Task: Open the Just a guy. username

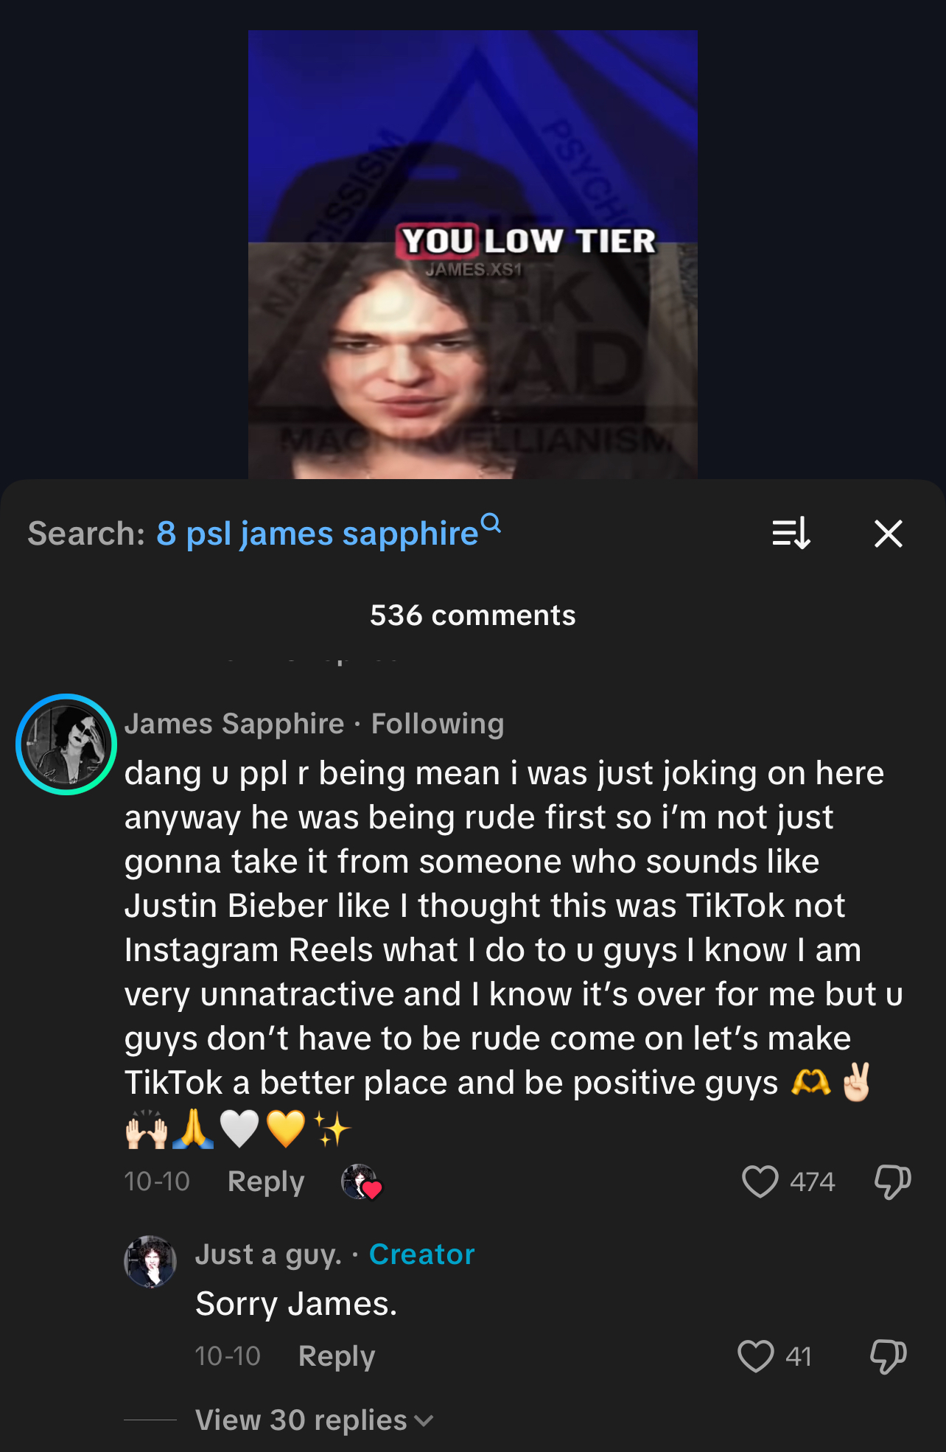Action: point(269,1254)
